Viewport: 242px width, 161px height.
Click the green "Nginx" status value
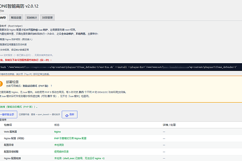coord(58,132)
